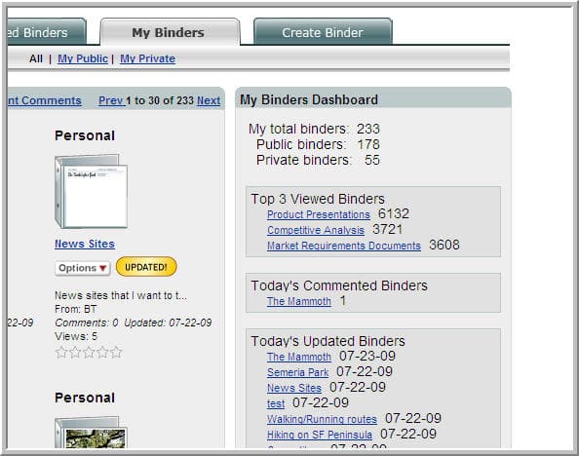Go to Next page of binders
579x456 pixels.
pyautogui.click(x=209, y=100)
